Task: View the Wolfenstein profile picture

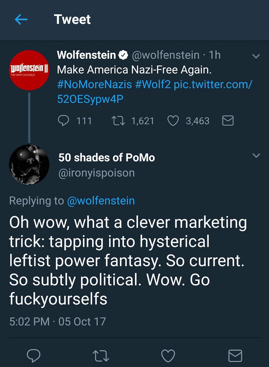Action: pyautogui.click(x=29, y=70)
